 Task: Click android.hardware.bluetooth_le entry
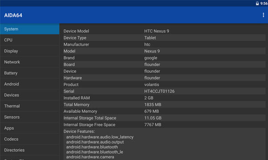click(x=95, y=152)
